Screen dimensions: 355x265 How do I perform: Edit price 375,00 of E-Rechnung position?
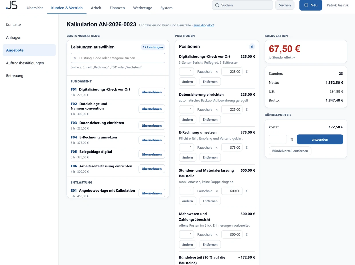(x=232, y=148)
